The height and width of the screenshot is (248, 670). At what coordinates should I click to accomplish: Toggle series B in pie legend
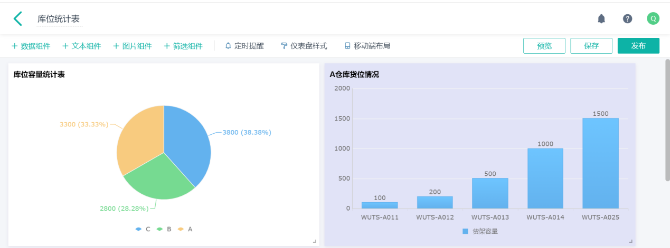[x=164, y=229]
